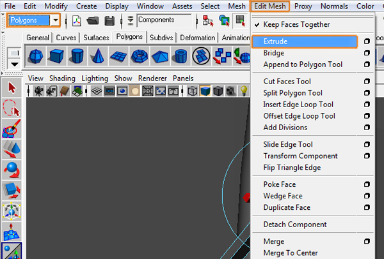384x259 pixels.
Task: Activate the Soft Modification tool
Action: click(x=12, y=232)
